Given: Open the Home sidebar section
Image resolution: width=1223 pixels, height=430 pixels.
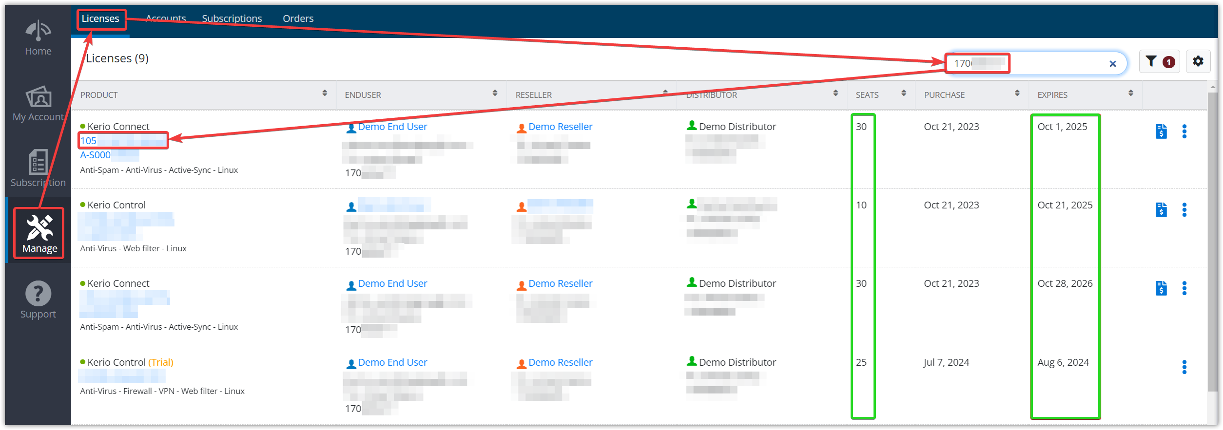Looking at the screenshot, I should 38,38.
